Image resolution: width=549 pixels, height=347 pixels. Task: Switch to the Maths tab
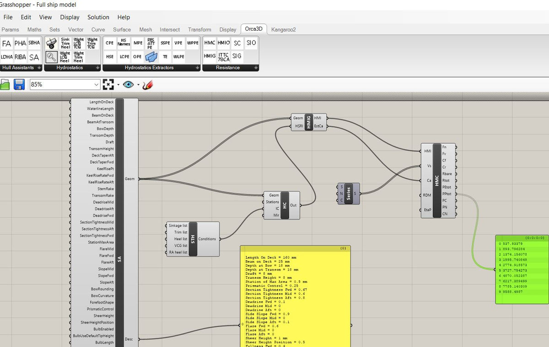coord(34,29)
